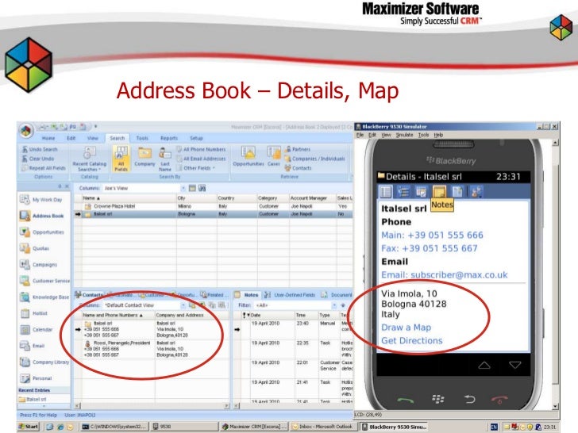Screen dimensions: 578x433
Task: Switch to the Reports ribbon tab
Action: 169,138
